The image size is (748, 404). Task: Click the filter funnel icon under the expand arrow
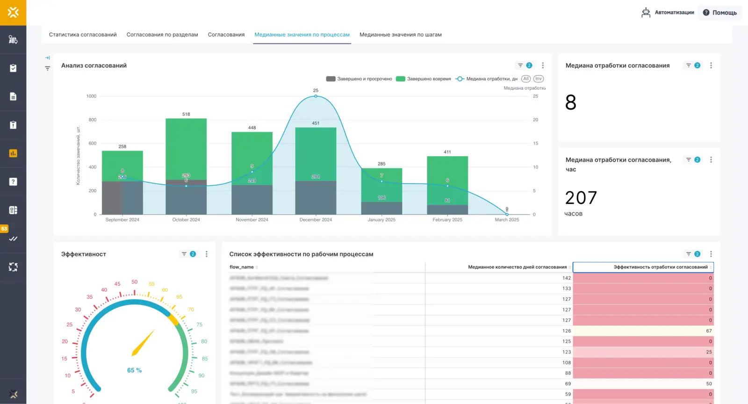tap(47, 68)
